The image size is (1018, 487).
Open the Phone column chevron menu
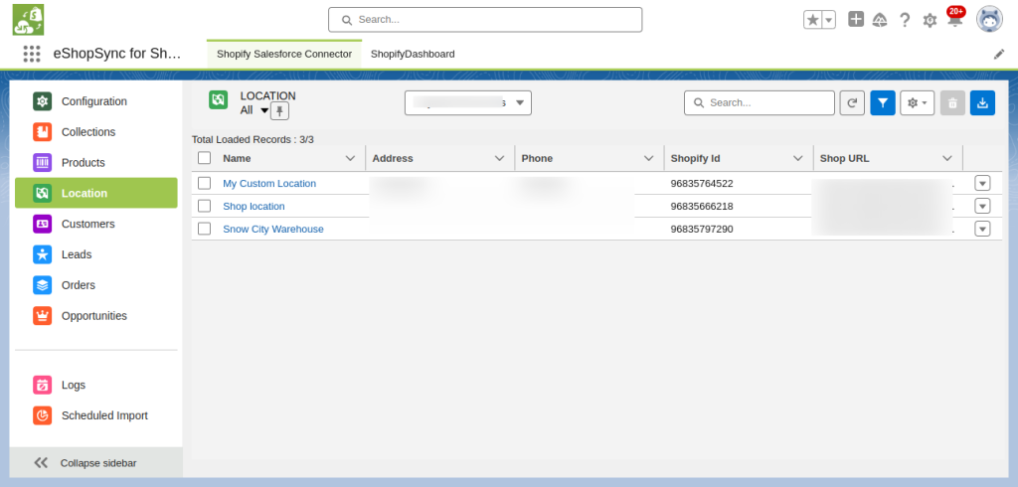[x=648, y=158]
